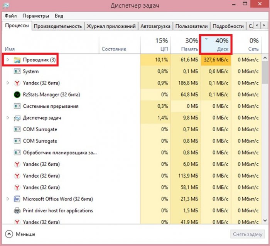Screen dimensions: 270x246
Task: Click the Обработчик планировщика process icon
Action: (17, 153)
